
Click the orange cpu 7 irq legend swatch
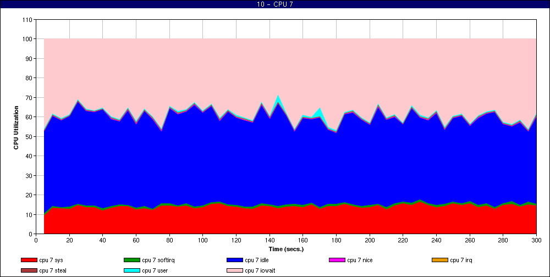coord(440,260)
